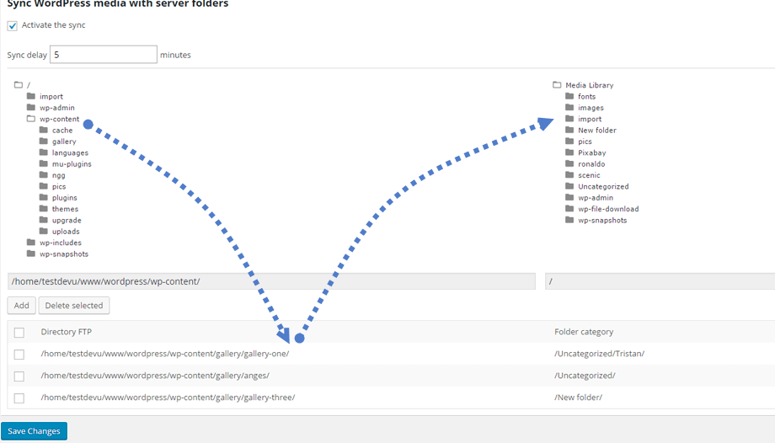
Task: Click the mu-plugins folder icon
Action: point(44,163)
